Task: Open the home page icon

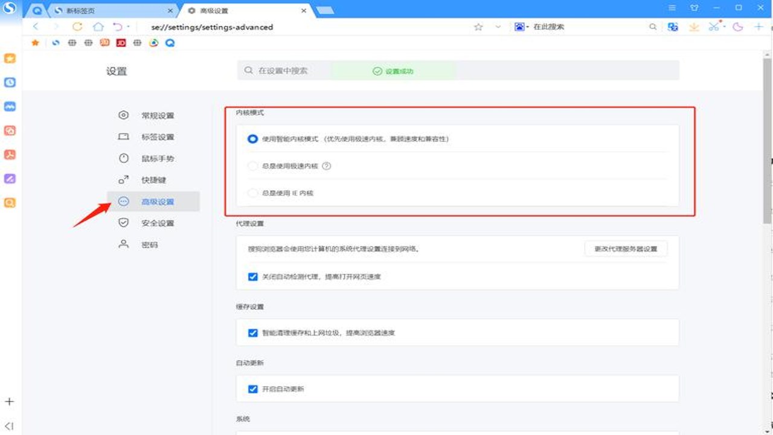Action: coord(98,27)
